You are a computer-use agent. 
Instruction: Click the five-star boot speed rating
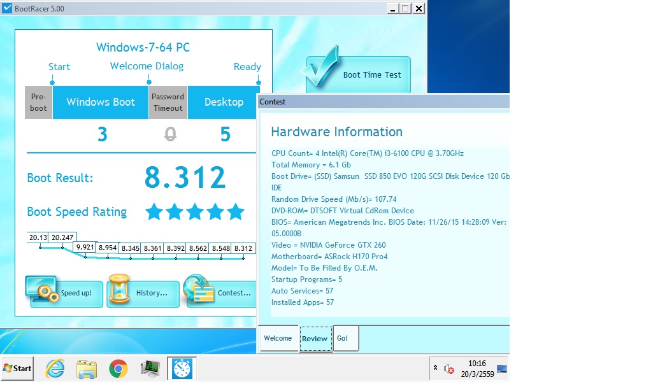coord(194,211)
